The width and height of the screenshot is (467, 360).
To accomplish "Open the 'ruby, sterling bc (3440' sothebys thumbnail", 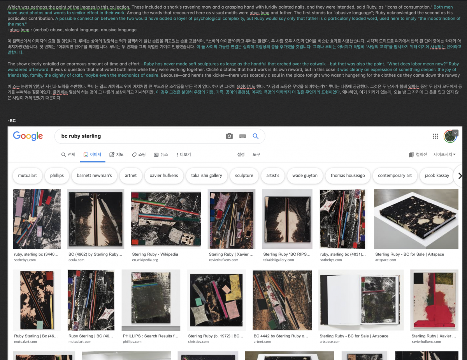I will coord(37,219).
